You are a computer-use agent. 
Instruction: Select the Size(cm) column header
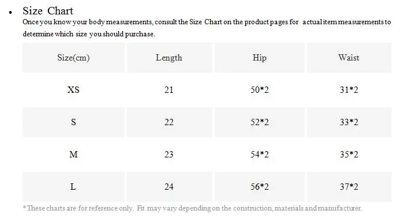tap(73, 58)
